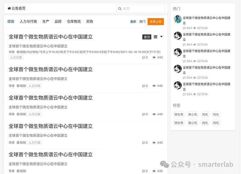Screen dimensions: 241x174
Task: Open the list menu icon on the pinned post
Action: pyautogui.click(x=155, y=37)
